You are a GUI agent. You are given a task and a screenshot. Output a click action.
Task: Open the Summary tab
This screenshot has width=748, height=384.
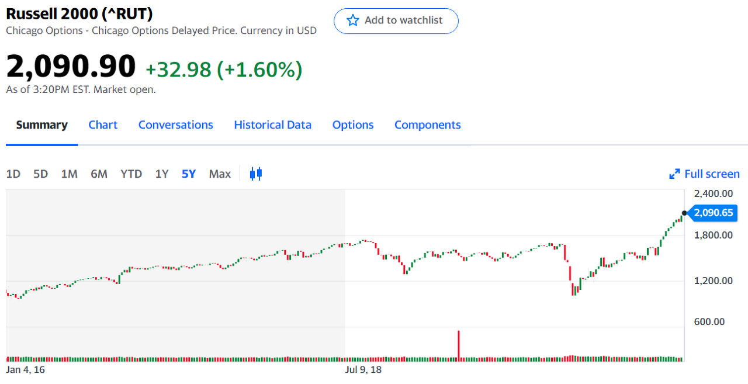coord(42,125)
